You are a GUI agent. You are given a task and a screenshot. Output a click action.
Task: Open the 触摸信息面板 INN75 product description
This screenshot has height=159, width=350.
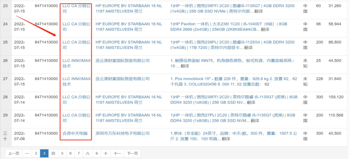coord(232,61)
